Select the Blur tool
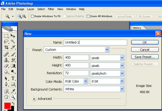Screen dimensions: 162x111 click(x=6, y=71)
